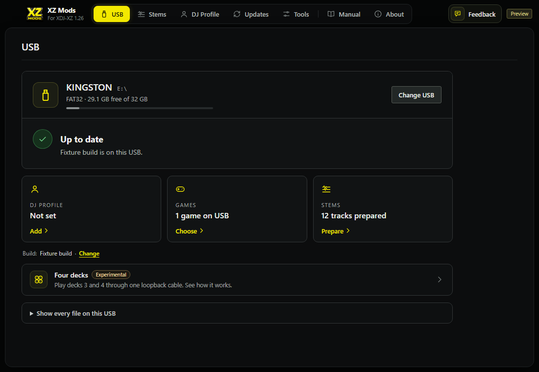
Task: Click the USB drive icon beside KINGSTON
Action: (46, 95)
